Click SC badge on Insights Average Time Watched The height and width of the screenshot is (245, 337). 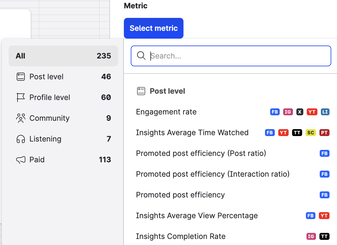[x=311, y=133]
